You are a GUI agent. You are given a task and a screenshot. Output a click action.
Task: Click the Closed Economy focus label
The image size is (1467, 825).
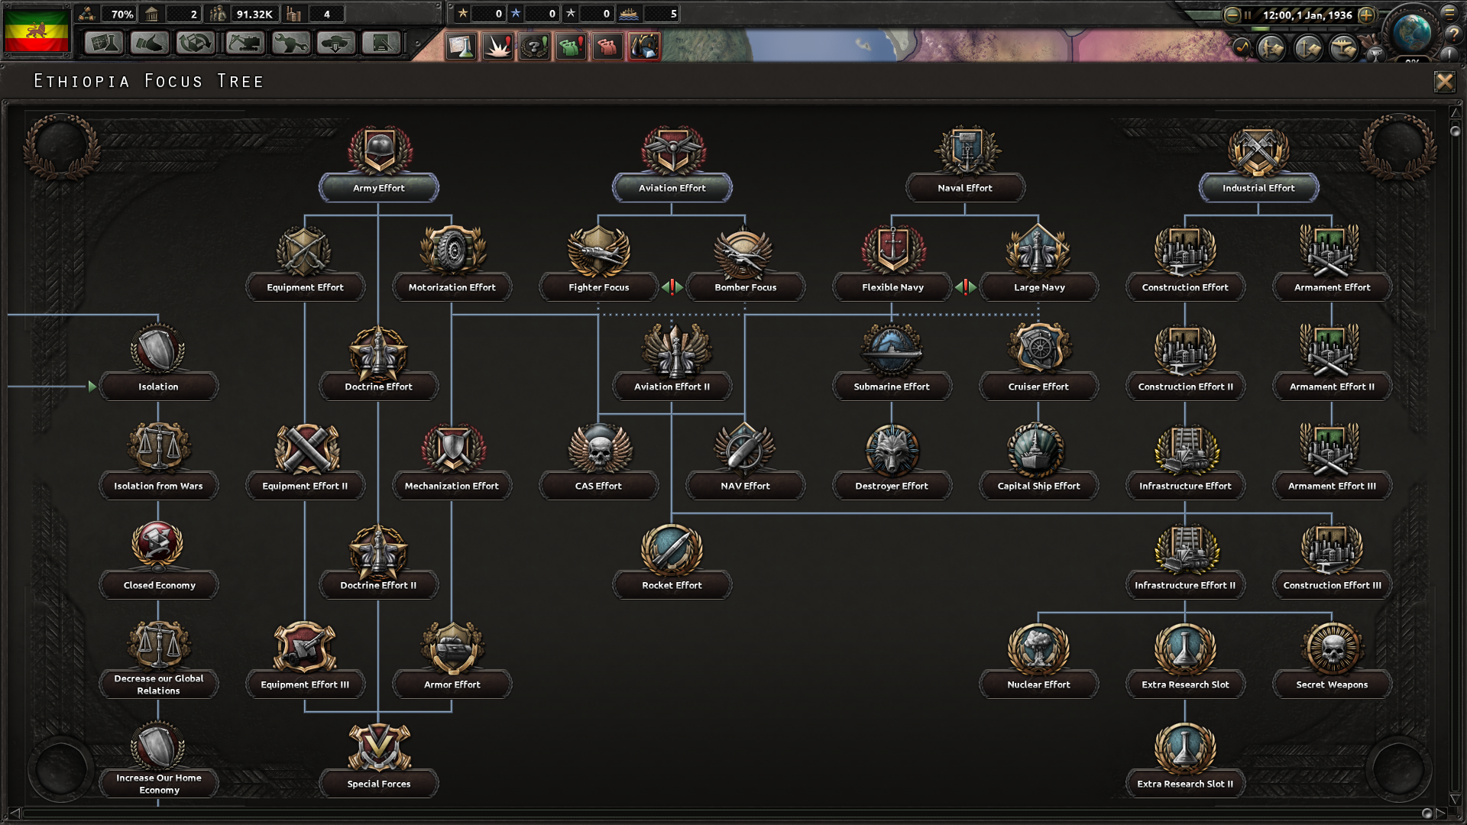(x=159, y=585)
